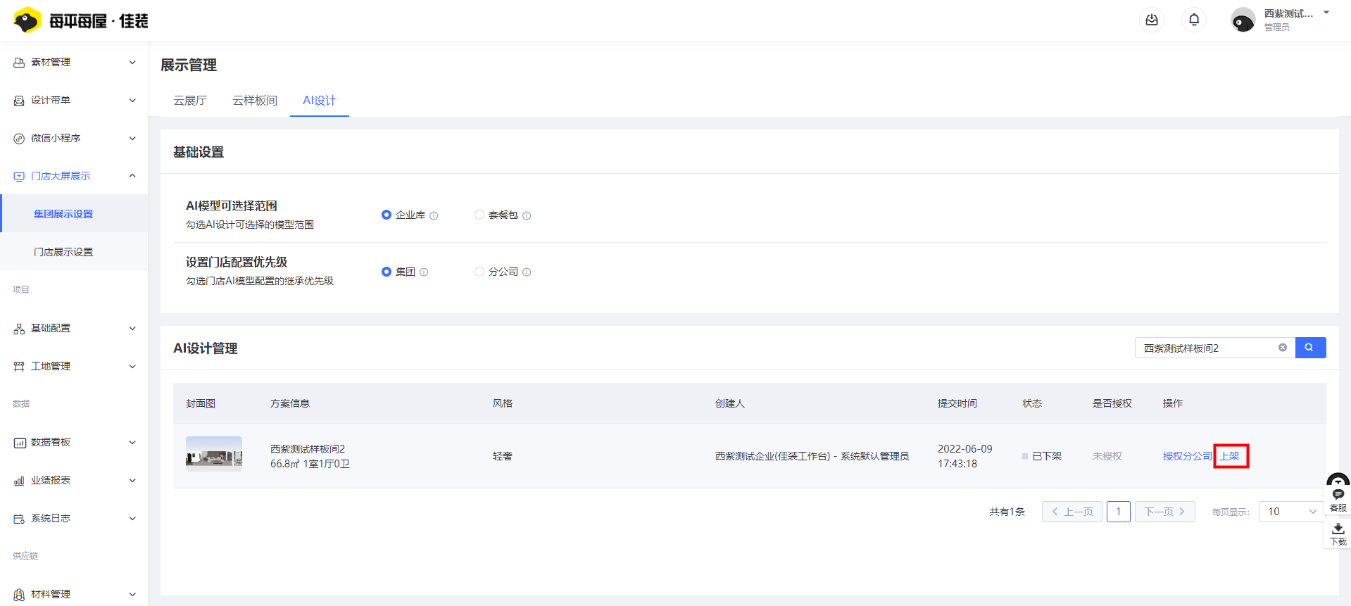
Task: Click the user avatar picture
Action: tap(1243, 20)
